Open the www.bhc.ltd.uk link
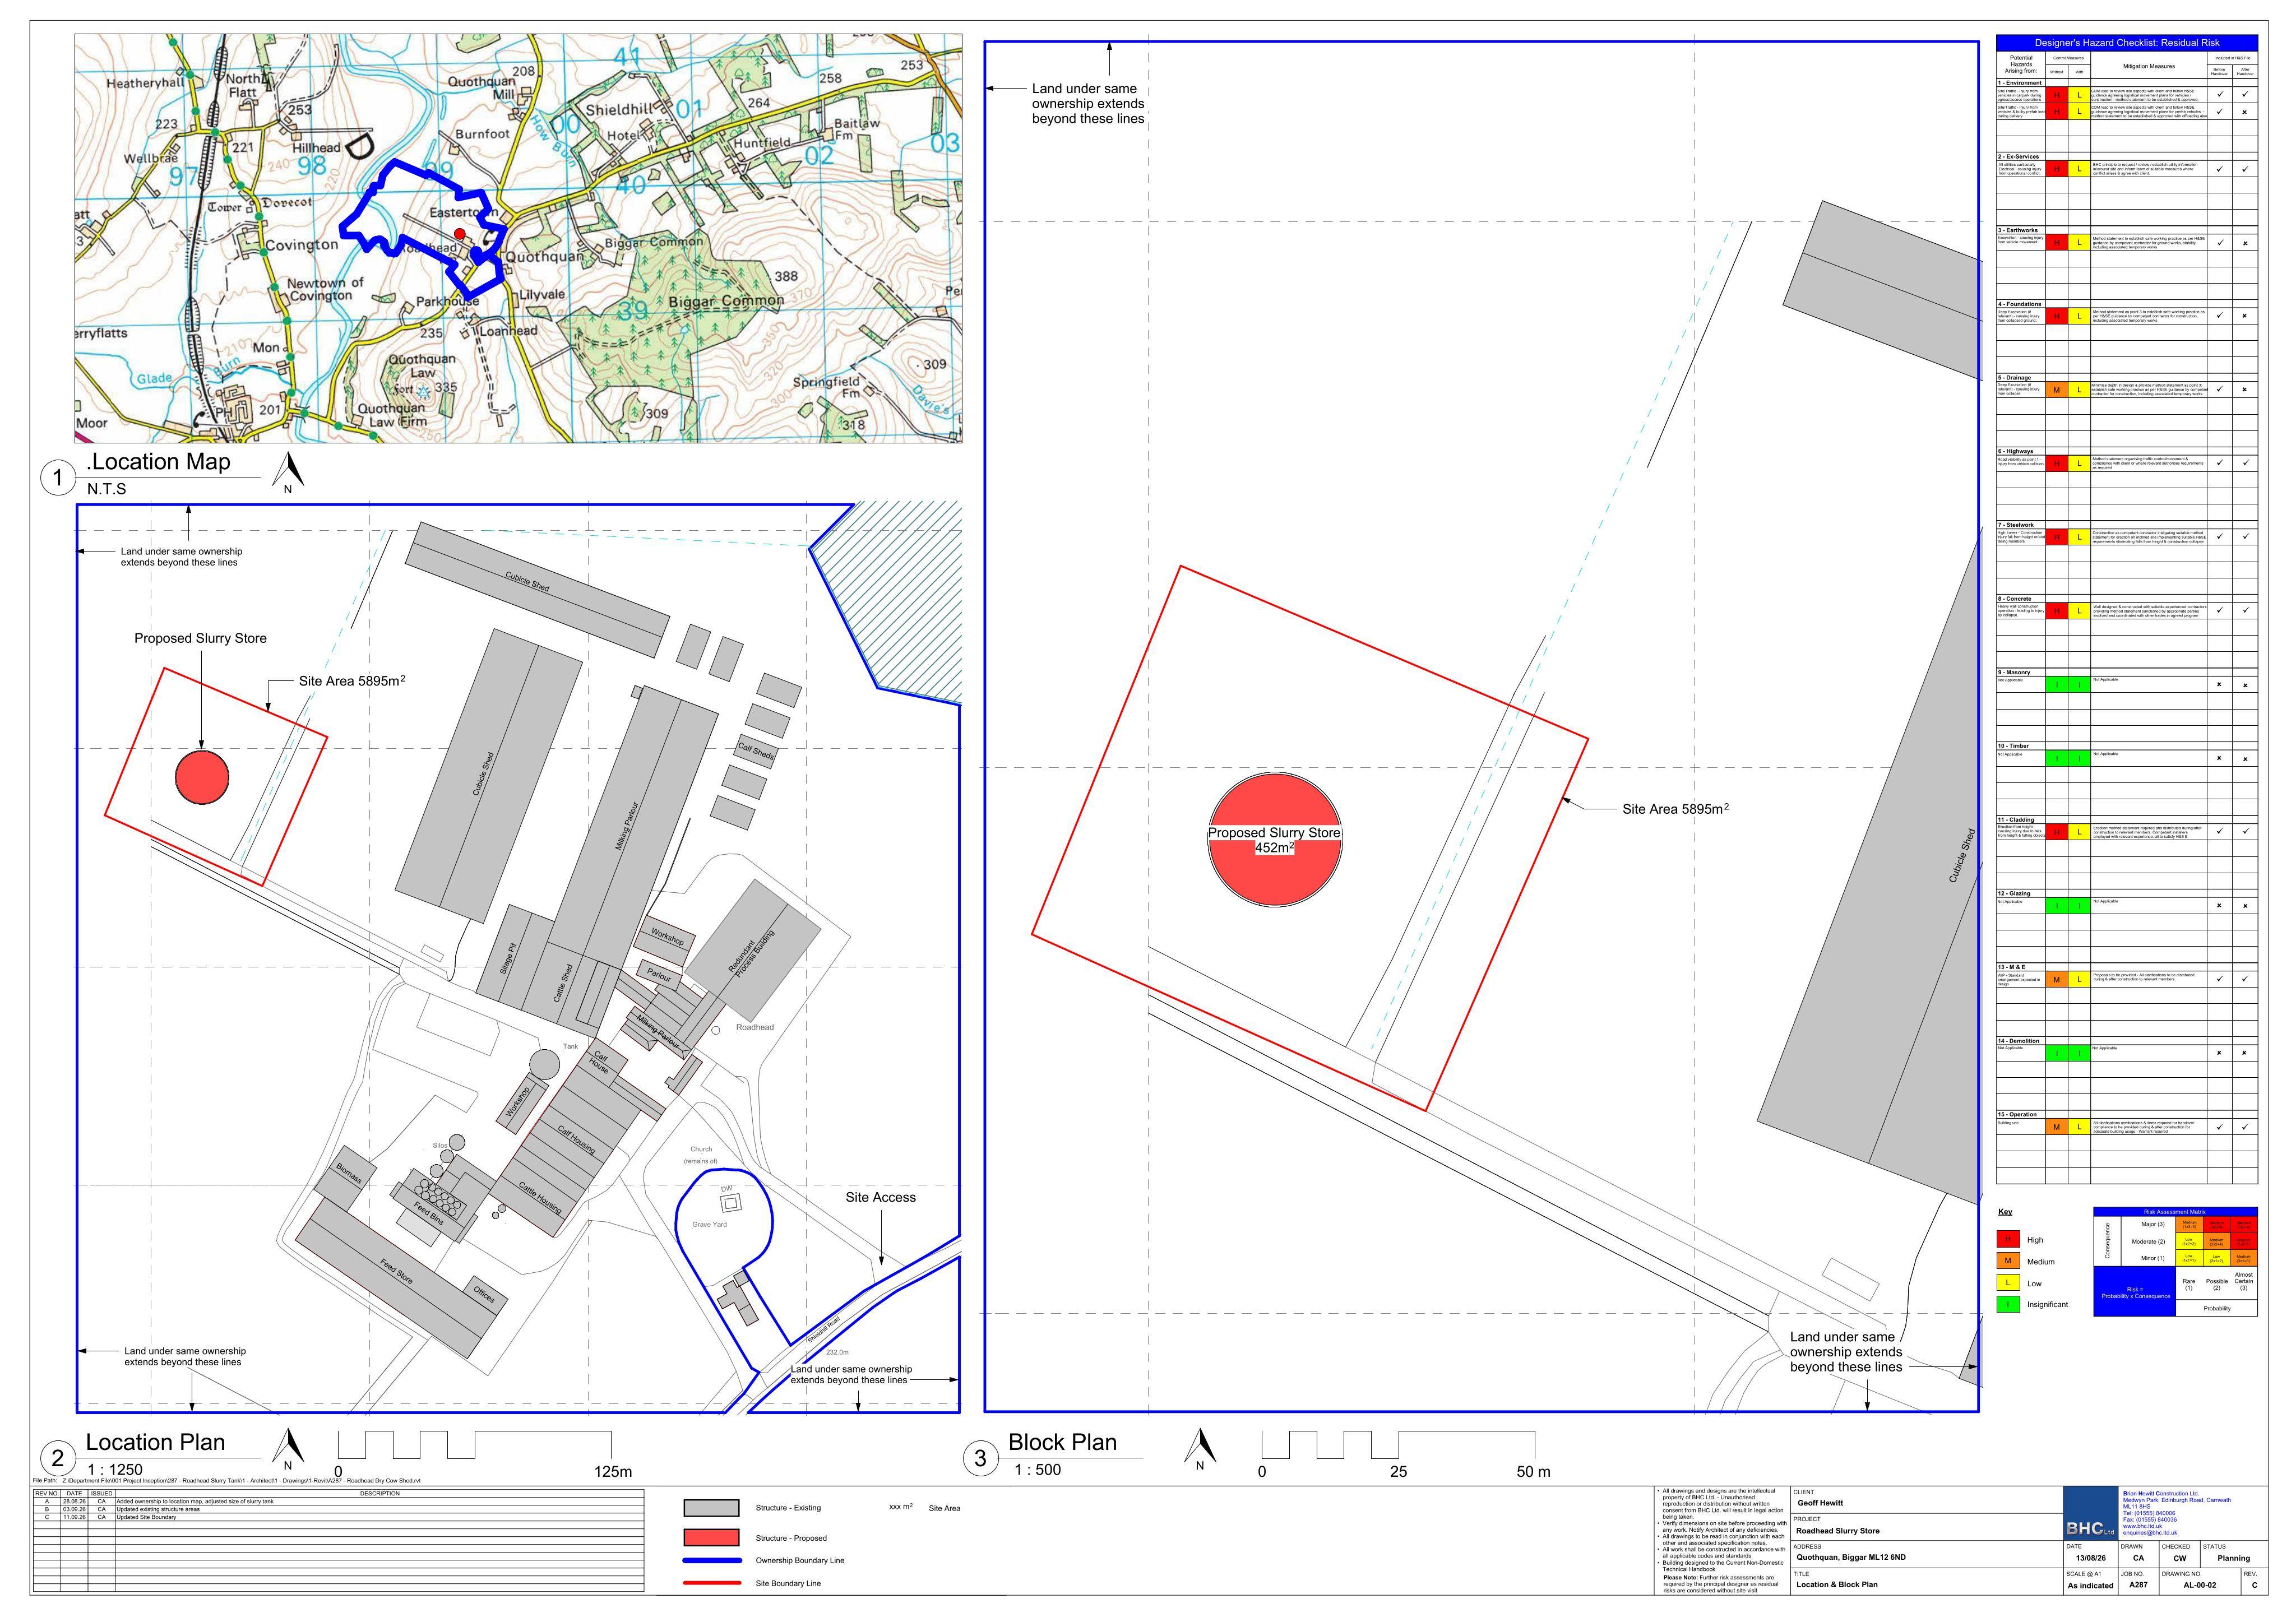The image size is (2296, 1622). click(x=2142, y=1526)
